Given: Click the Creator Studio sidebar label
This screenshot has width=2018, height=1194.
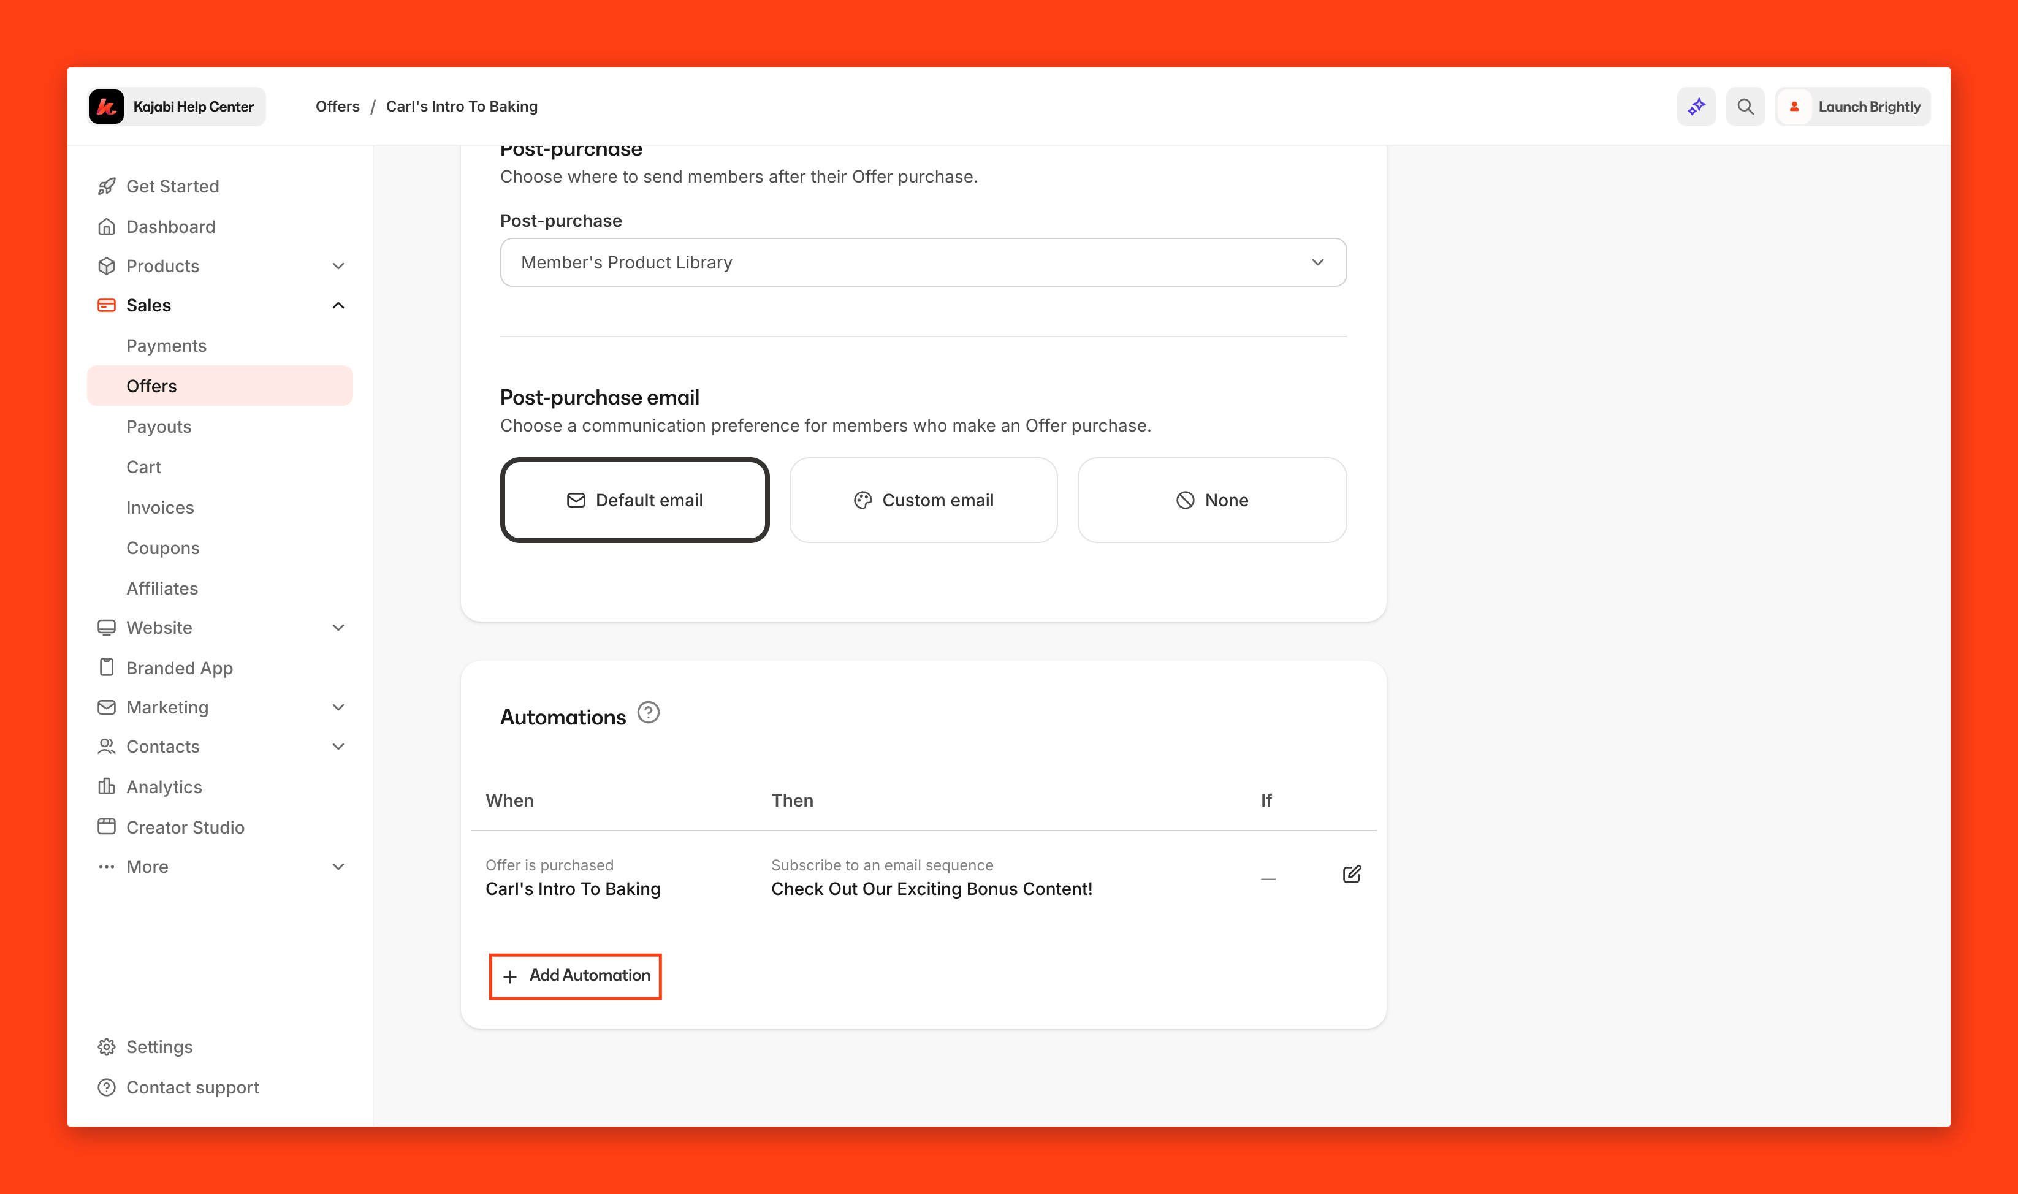Looking at the screenshot, I should tap(185, 827).
